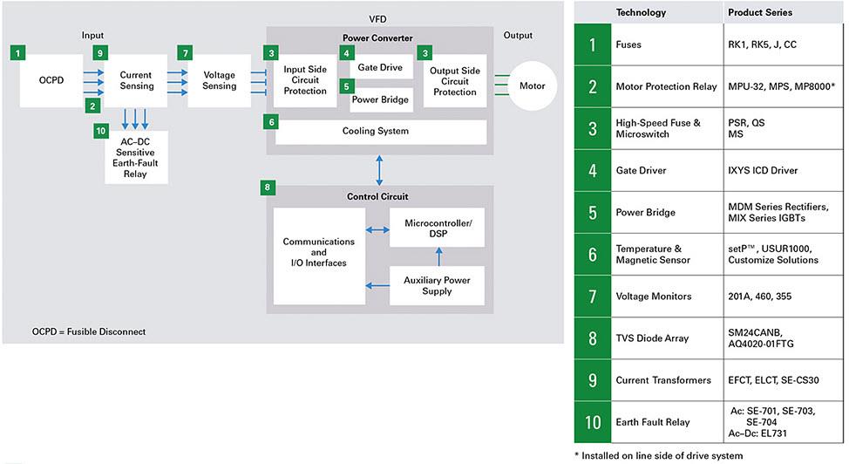Select the green 4 badge on Gate Drive
The image size is (849, 464).
[x=345, y=53]
